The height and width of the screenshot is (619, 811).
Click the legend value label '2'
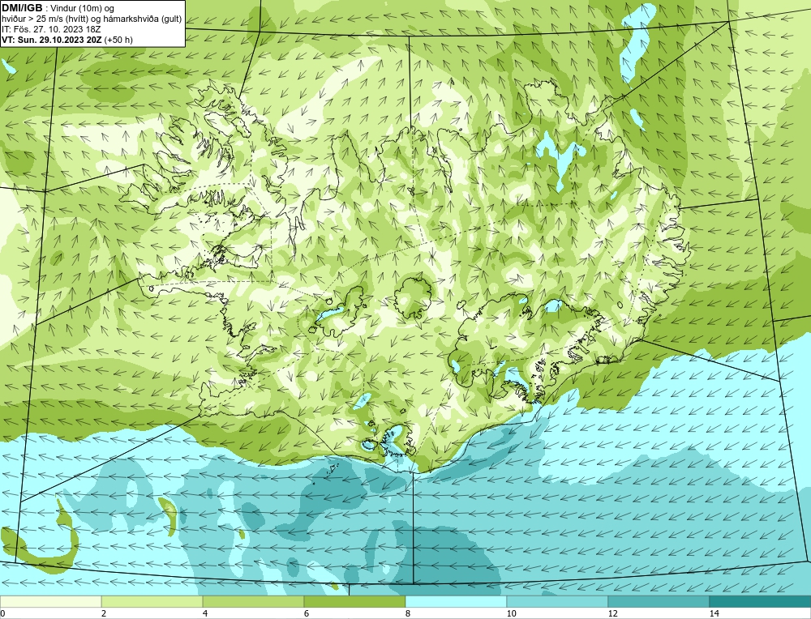(x=104, y=613)
